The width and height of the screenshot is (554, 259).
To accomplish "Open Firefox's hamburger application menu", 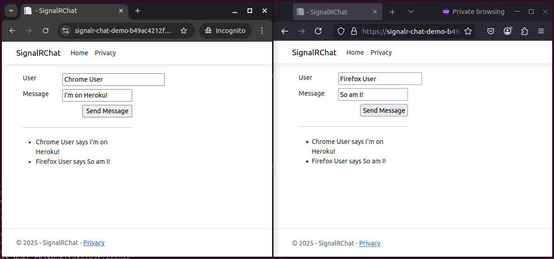I will click(x=541, y=31).
